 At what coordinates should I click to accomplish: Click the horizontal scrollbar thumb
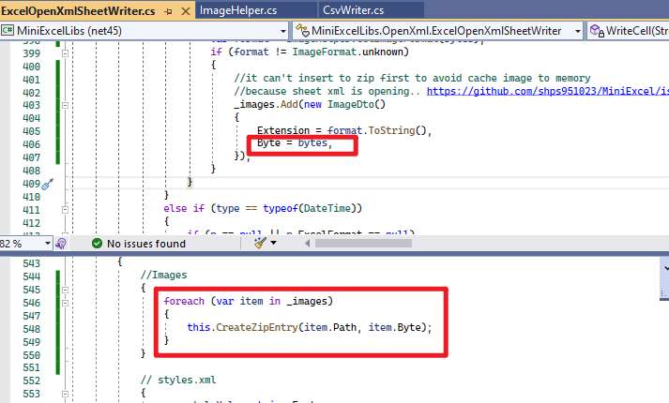(x=363, y=244)
